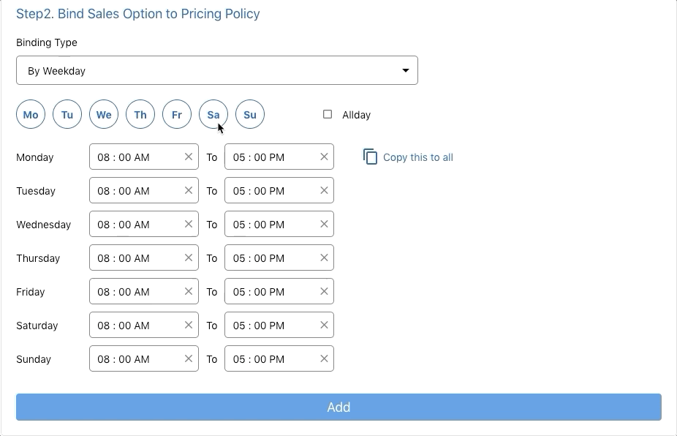The height and width of the screenshot is (436, 677).
Task: Toggle the Fr weekday circle
Action: [177, 115]
